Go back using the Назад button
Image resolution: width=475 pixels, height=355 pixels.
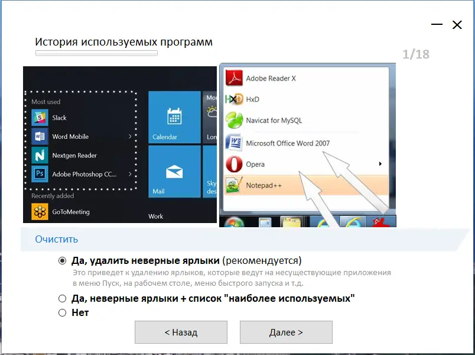pos(181,332)
